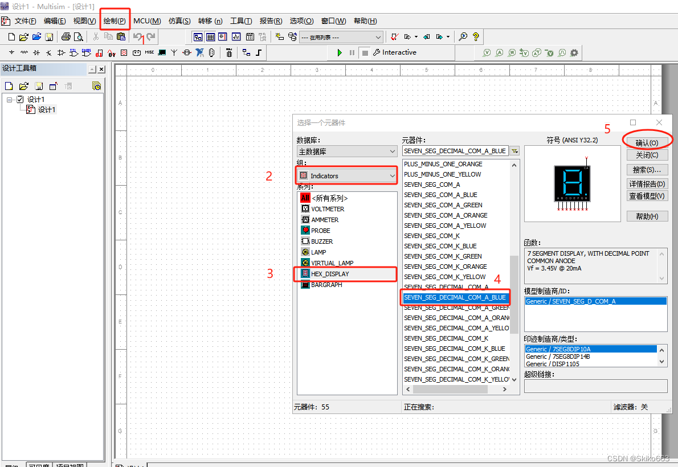Click the Place TTL components icon
The height and width of the screenshot is (467, 678).
click(73, 52)
